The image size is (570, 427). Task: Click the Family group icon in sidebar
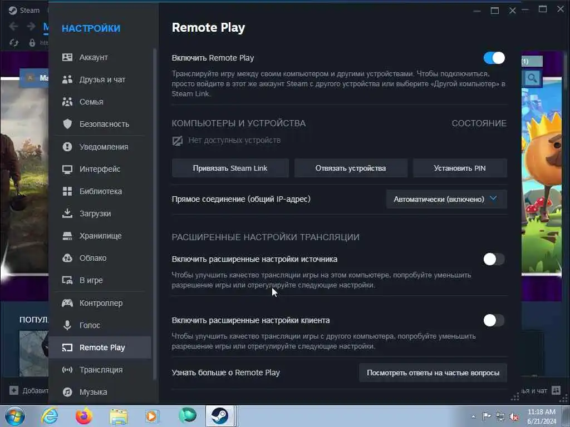point(67,102)
